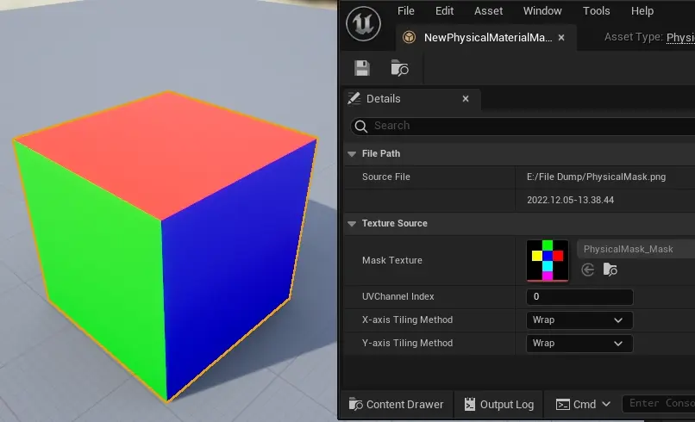Screen dimensions: 695x422
Task: Click the search magnifier icon
Action: [361, 127]
